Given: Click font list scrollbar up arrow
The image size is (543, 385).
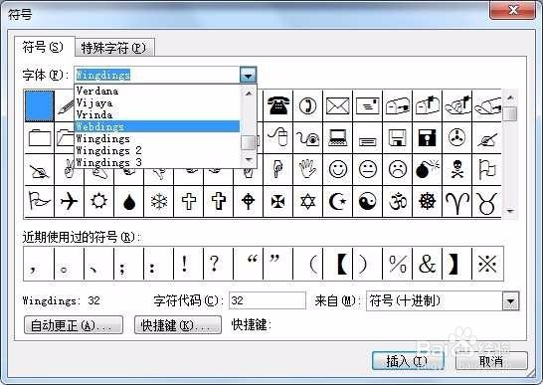Looking at the screenshot, I should (249, 94).
